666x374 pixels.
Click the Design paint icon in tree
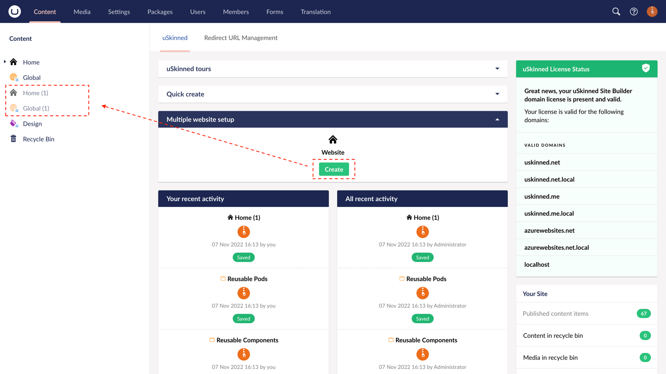[14, 123]
